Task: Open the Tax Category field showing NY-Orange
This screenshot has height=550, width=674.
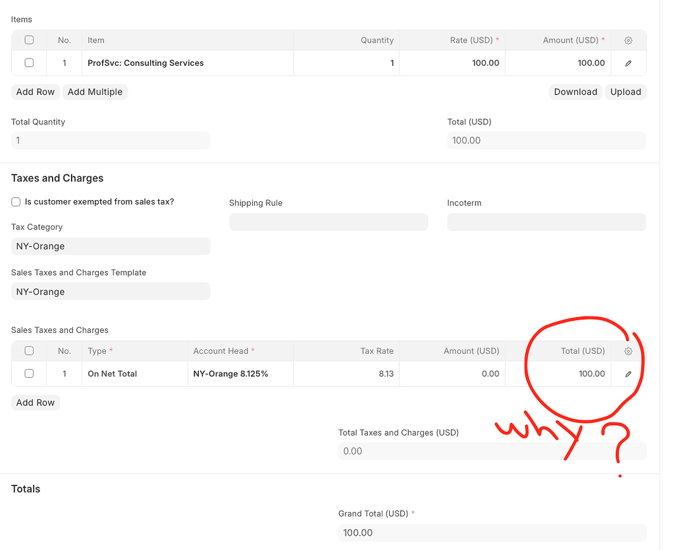Action: [111, 245]
